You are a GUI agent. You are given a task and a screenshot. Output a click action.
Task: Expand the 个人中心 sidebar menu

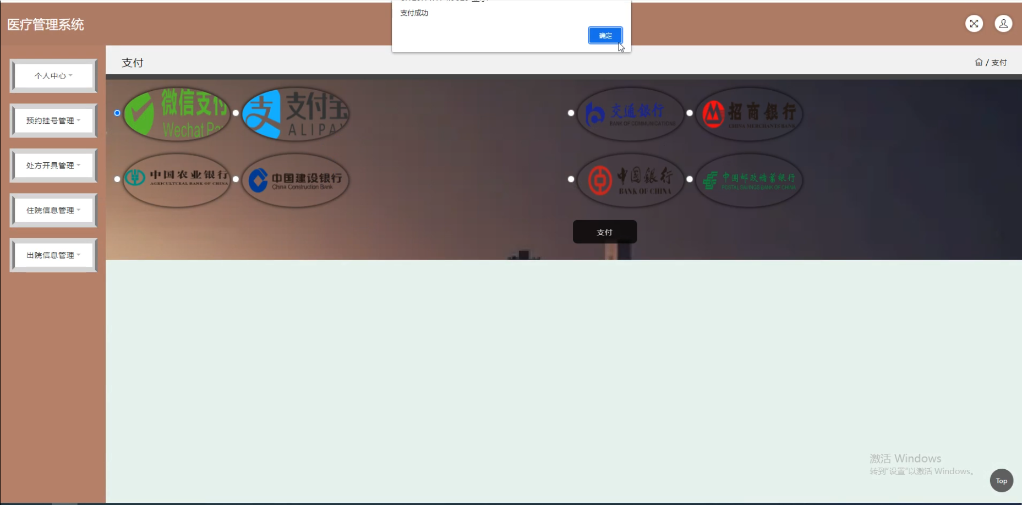(x=53, y=76)
